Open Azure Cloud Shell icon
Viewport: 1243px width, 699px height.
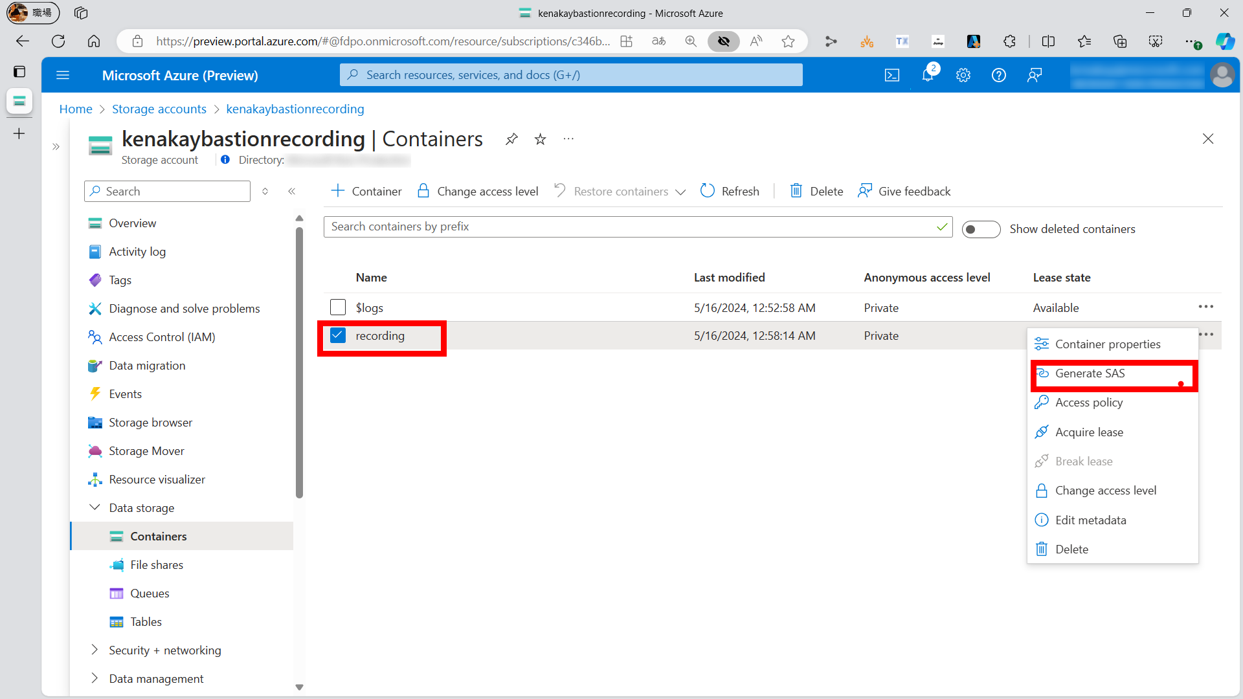pyautogui.click(x=892, y=75)
